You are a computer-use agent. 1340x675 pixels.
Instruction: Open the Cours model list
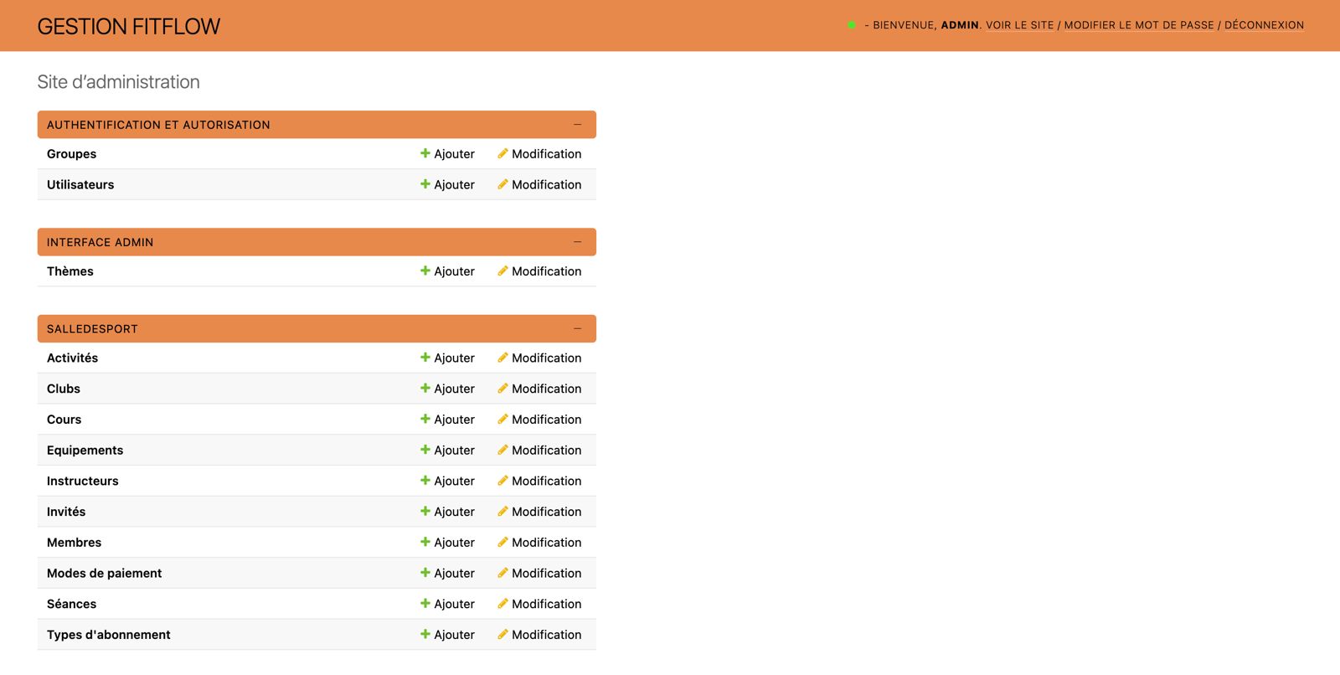[64, 420]
